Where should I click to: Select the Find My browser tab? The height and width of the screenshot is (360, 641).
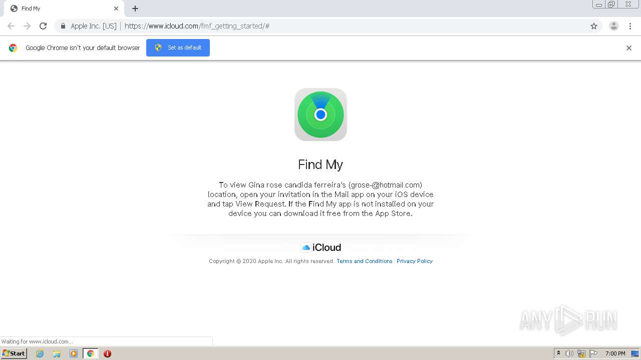(x=64, y=8)
